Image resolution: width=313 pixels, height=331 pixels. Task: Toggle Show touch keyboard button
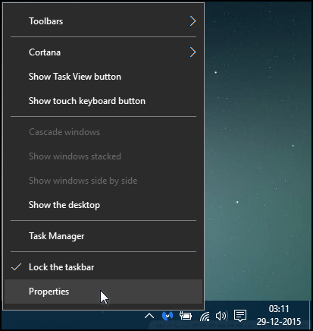tap(103, 101)
